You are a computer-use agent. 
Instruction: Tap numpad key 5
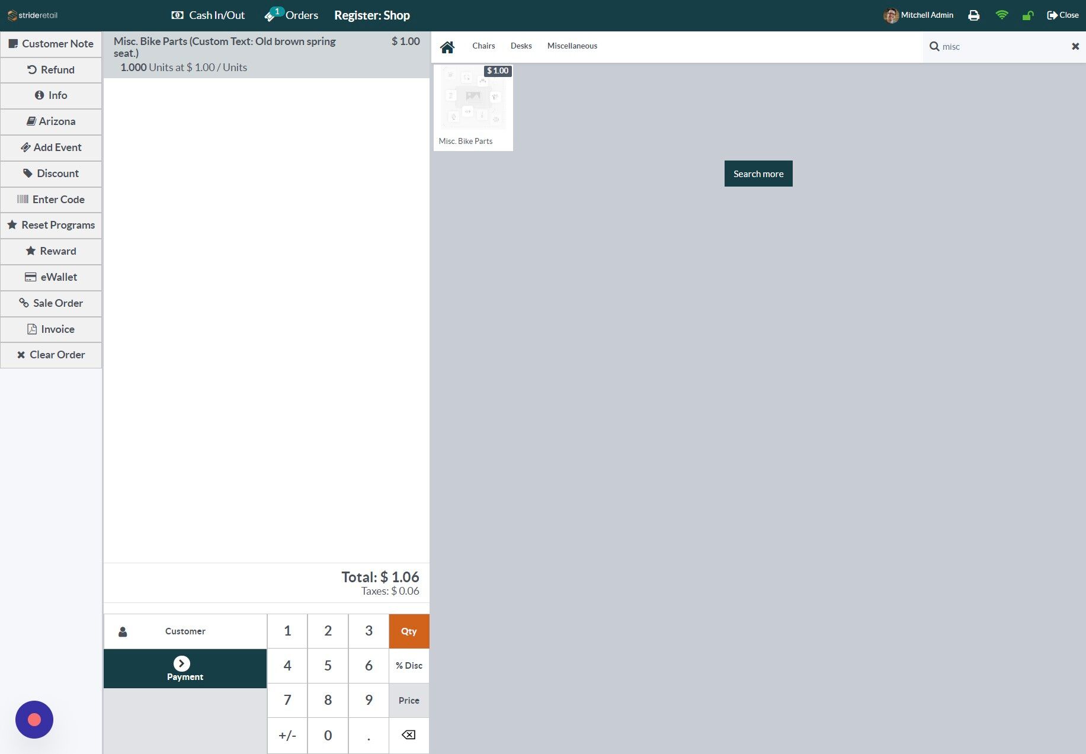pyautogui.click(x=328, y=666)
